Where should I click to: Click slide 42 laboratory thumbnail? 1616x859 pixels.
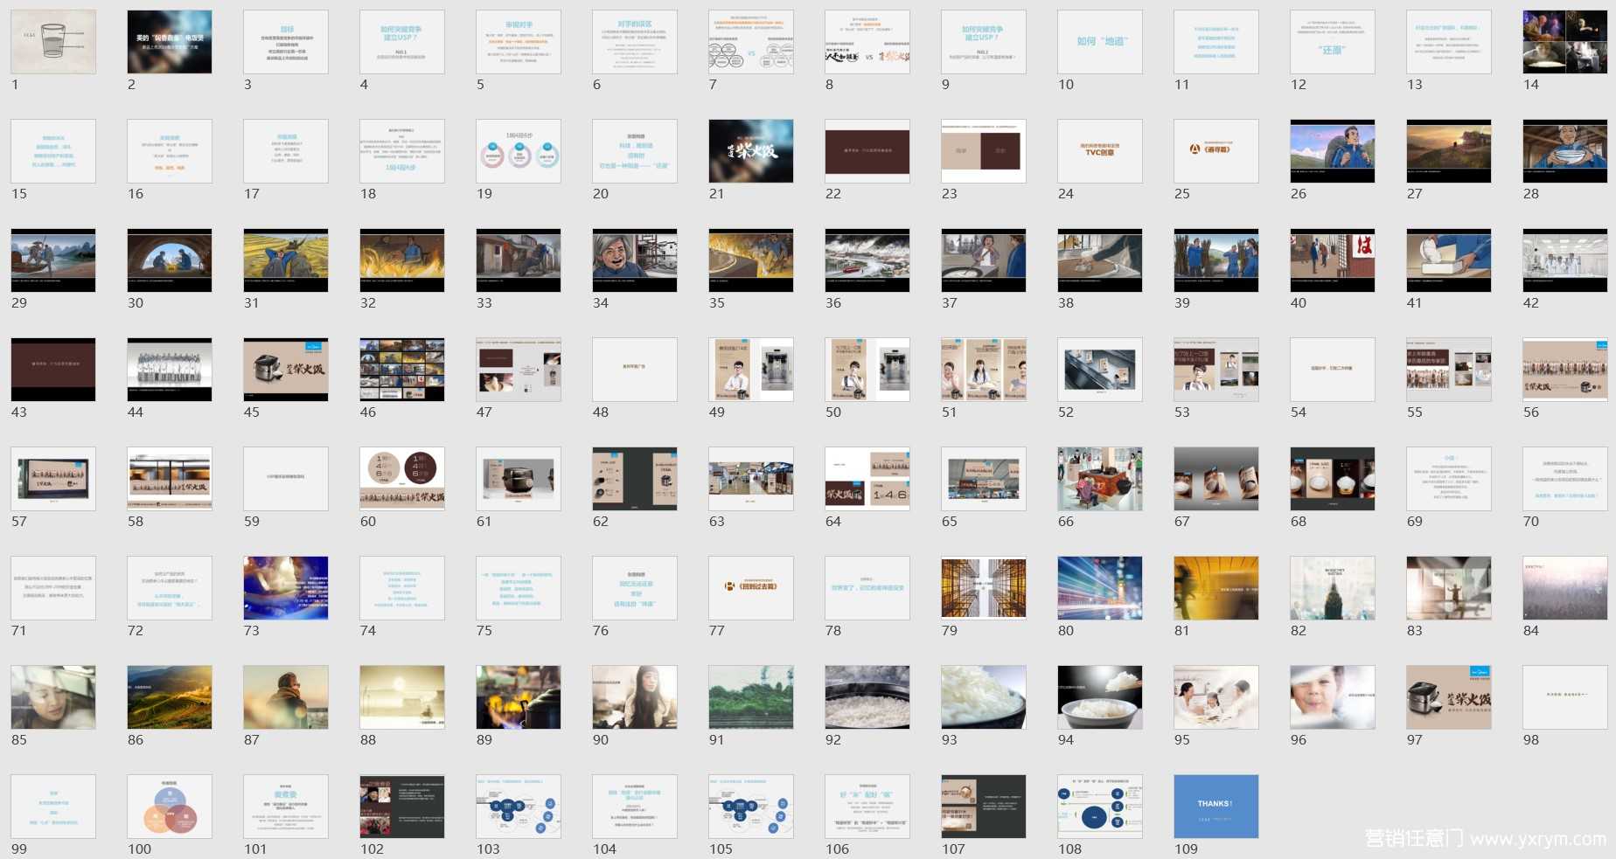(x=1565, y=260)
